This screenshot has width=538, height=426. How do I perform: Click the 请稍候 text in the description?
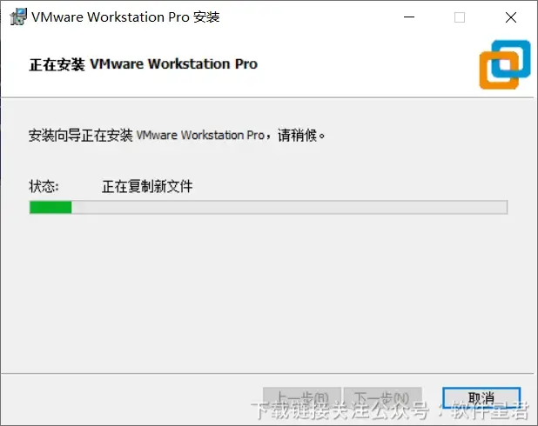[x=297, y=135]
